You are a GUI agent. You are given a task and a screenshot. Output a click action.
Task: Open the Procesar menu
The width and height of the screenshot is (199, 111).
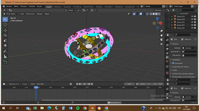(24, 6)
